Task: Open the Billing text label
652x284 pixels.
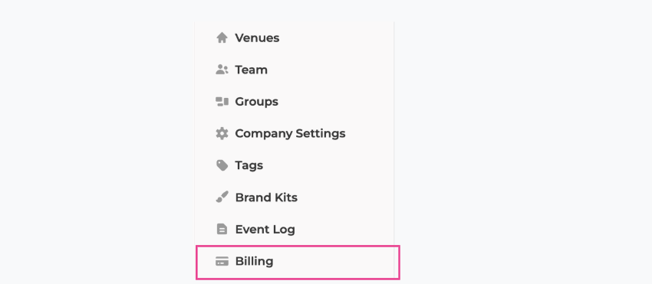Action: coord(255,261)
